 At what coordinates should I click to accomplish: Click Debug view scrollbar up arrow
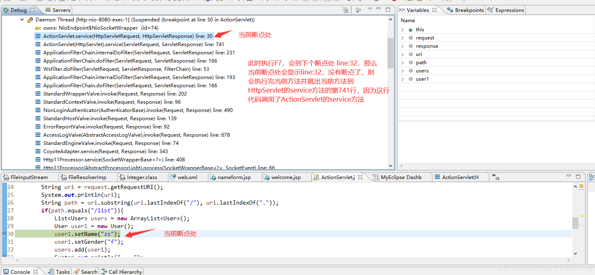[391, 19]
